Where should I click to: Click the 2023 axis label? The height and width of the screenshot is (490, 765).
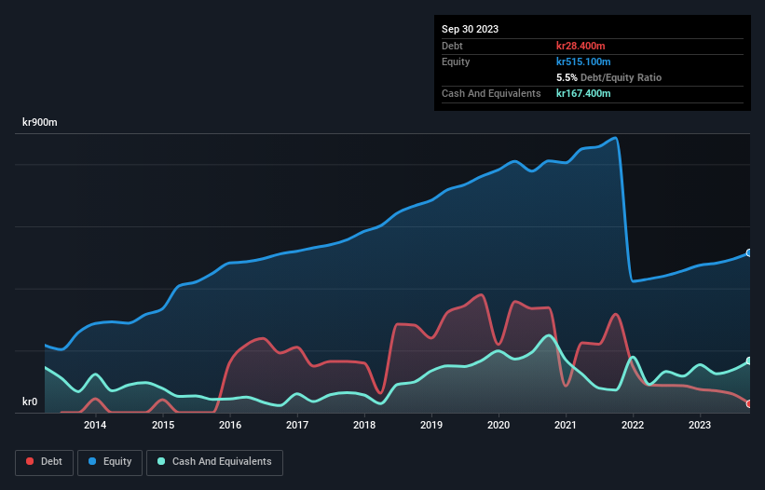coord(700,425)
